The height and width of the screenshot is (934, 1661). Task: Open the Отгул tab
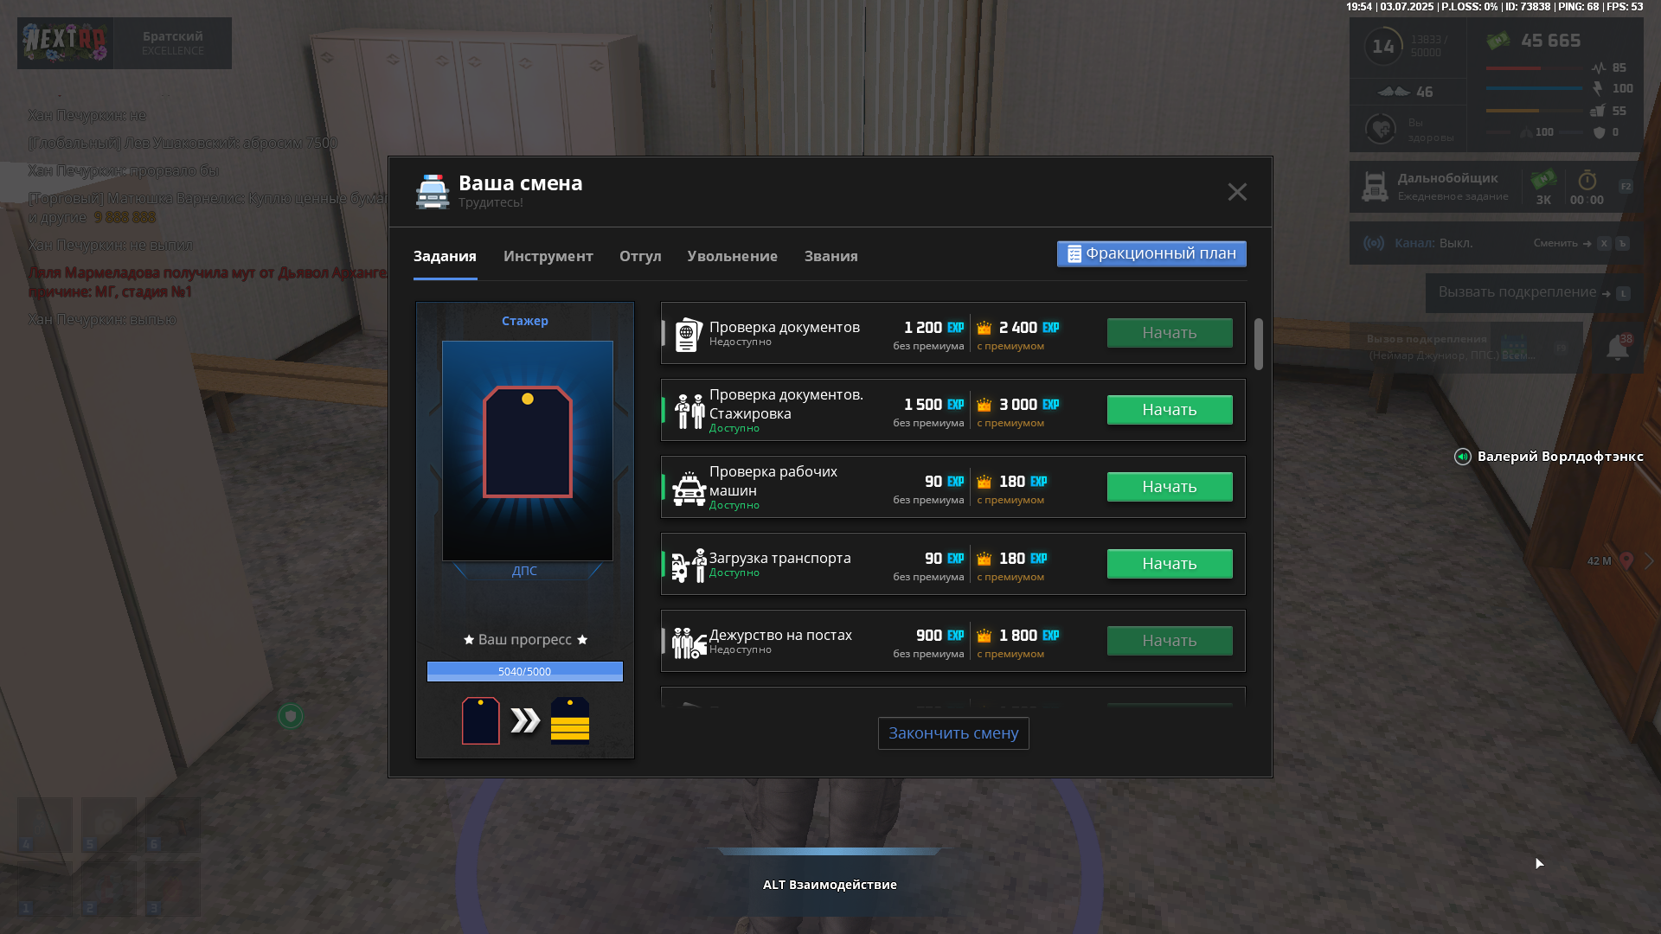[x=640, y=256]
